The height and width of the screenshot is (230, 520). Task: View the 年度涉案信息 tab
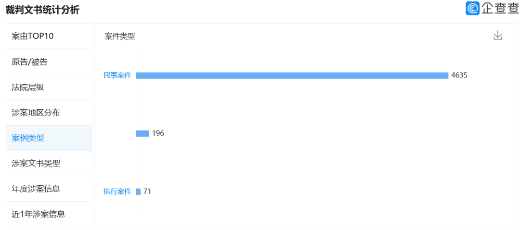36,189
